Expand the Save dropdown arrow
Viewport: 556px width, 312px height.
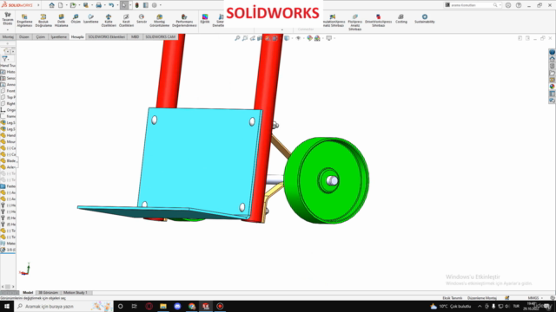click(91, 5)
